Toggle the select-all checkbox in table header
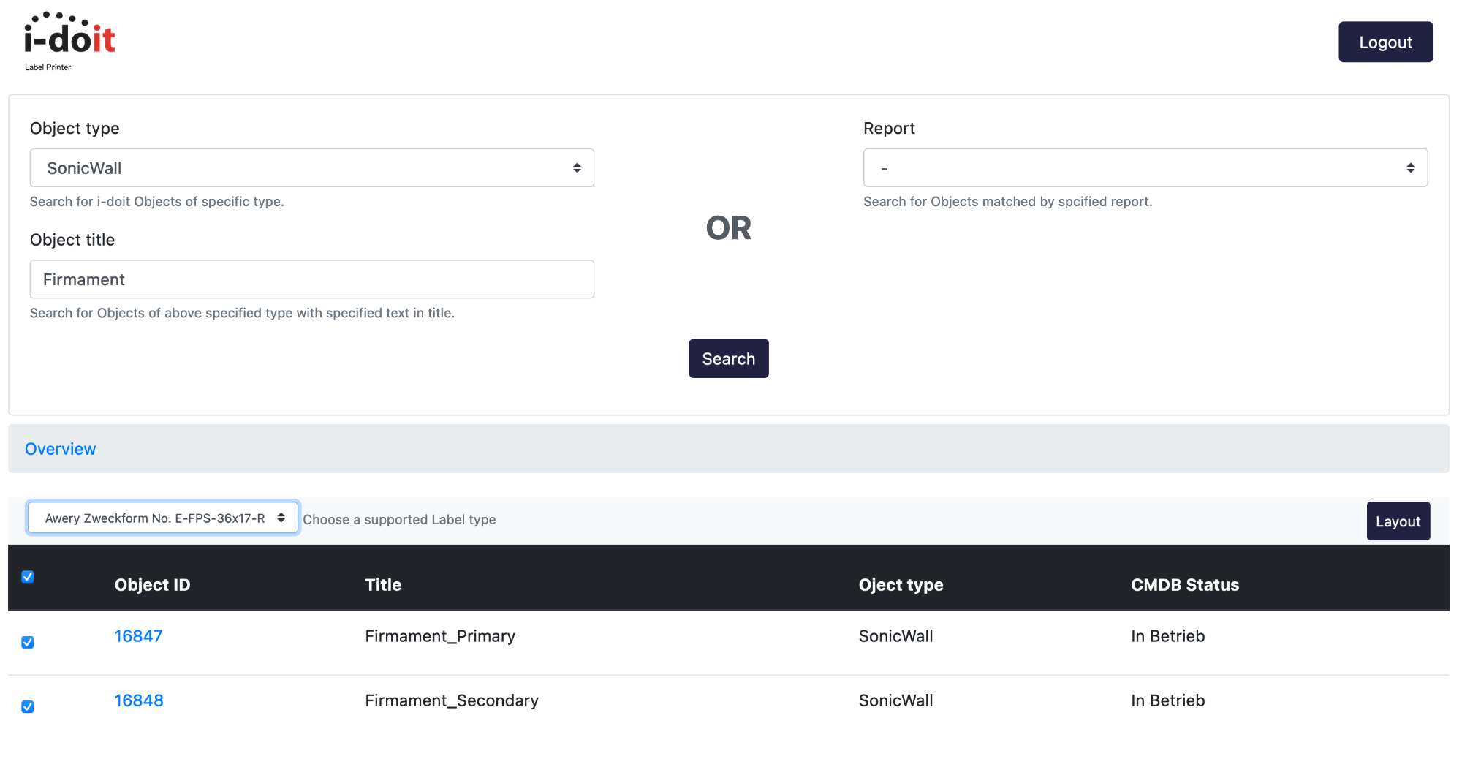 [x=28, y=577]
